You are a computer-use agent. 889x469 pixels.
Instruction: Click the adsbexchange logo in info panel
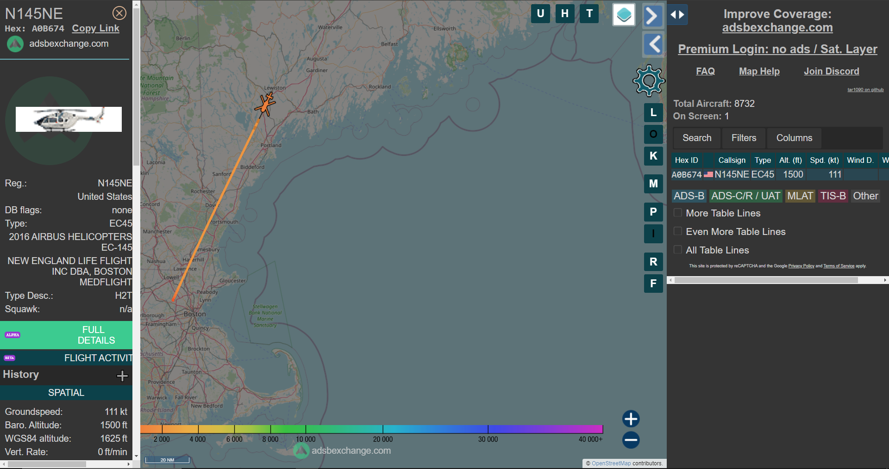tap(15, 44)
